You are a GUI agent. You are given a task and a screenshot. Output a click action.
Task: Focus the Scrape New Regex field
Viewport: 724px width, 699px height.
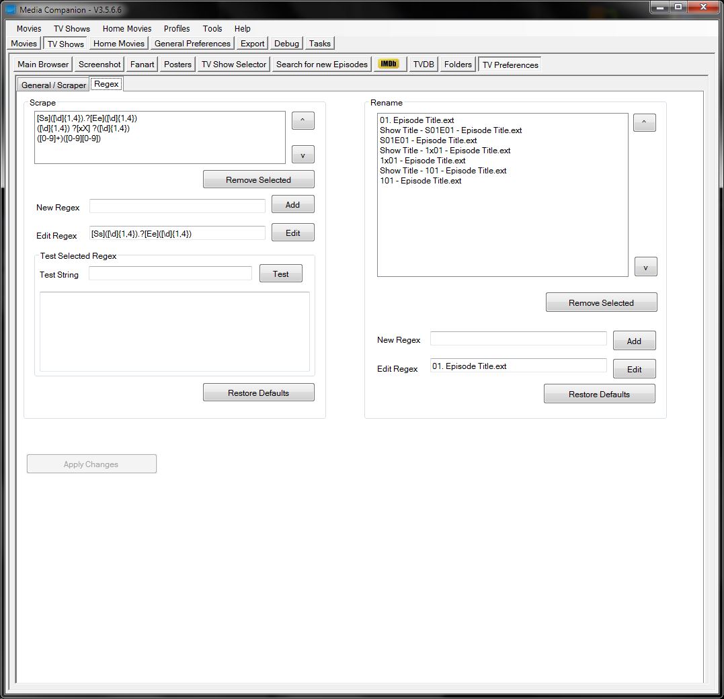point(177,206)
